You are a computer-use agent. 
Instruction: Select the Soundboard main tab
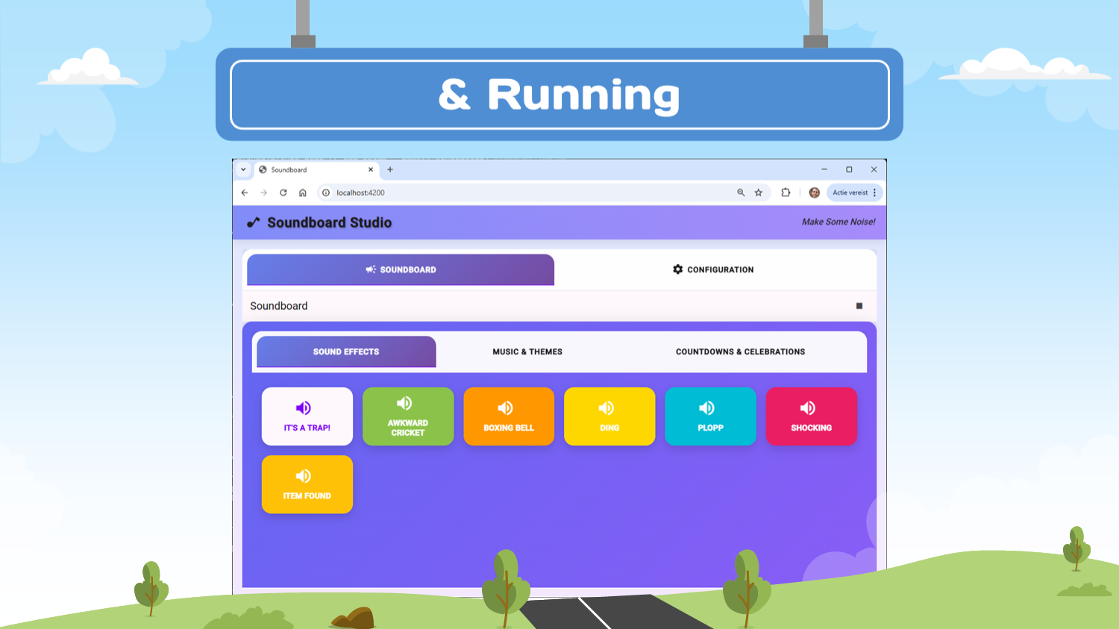pos(401,269)
